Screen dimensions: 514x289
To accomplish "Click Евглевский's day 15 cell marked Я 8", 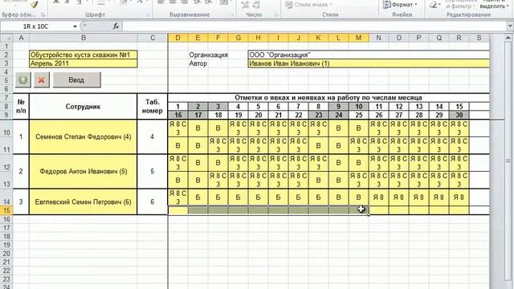I will 459,197.
